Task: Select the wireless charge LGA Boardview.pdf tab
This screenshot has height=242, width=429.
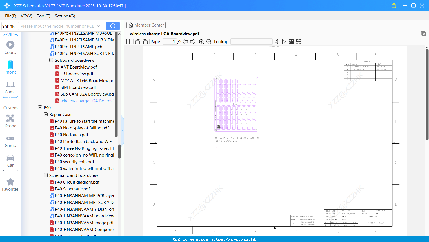Action: (165, 34)
